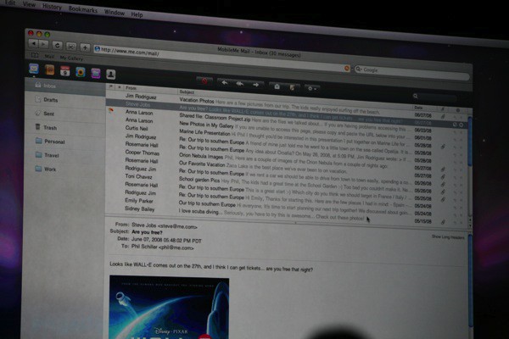
Task: Sort messages by the Subject column header
Action: click(295, 99)
